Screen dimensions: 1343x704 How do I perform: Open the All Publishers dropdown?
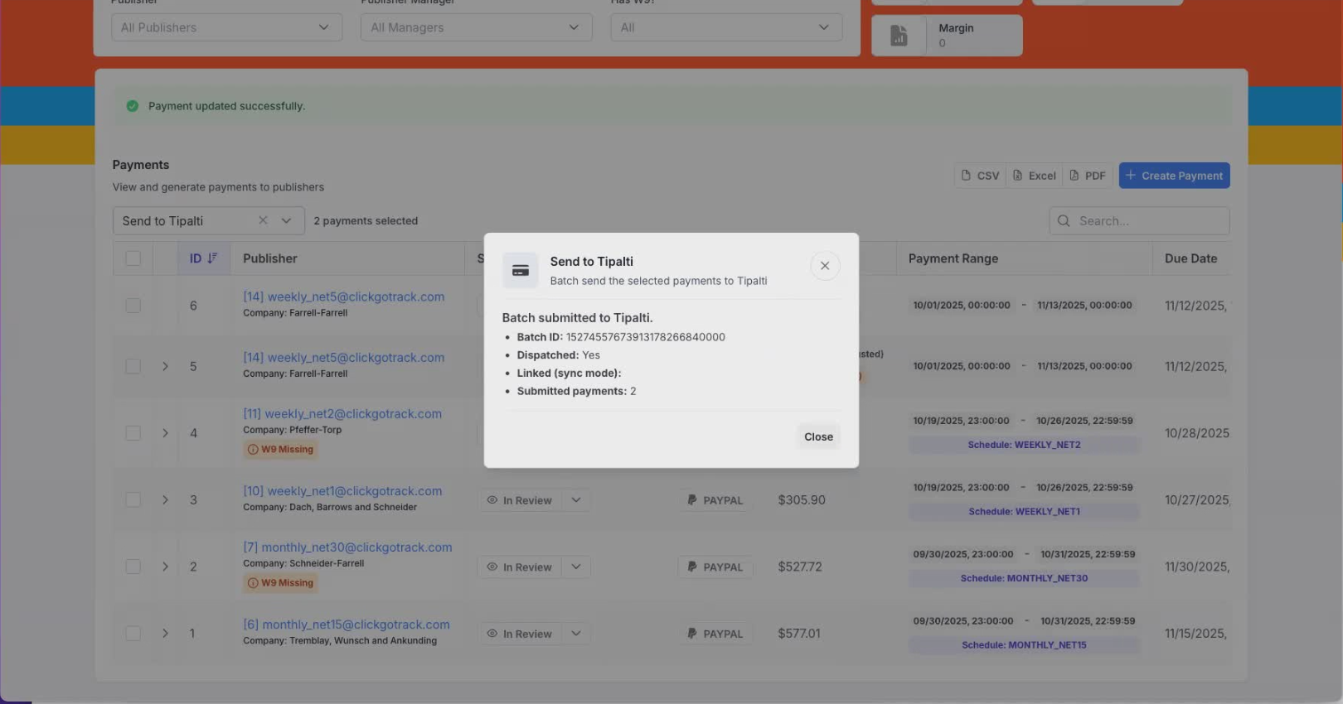(226, 27)
